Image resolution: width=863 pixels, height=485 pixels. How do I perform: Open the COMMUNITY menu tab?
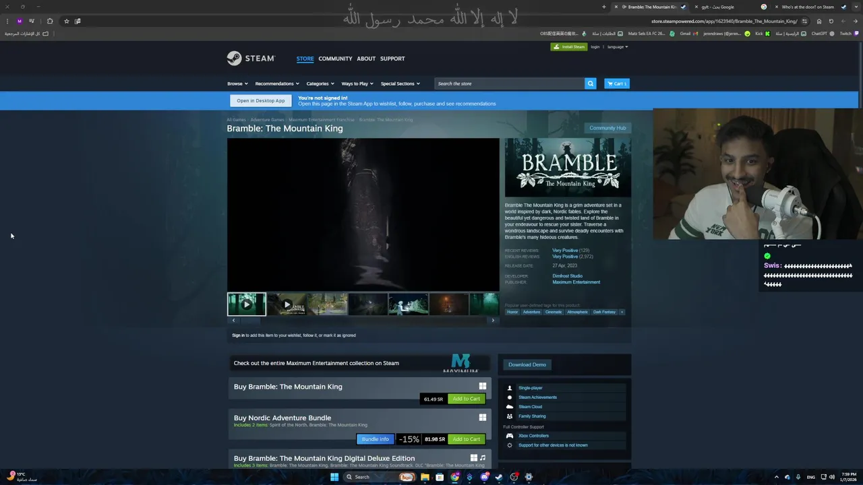click(335, 59)
